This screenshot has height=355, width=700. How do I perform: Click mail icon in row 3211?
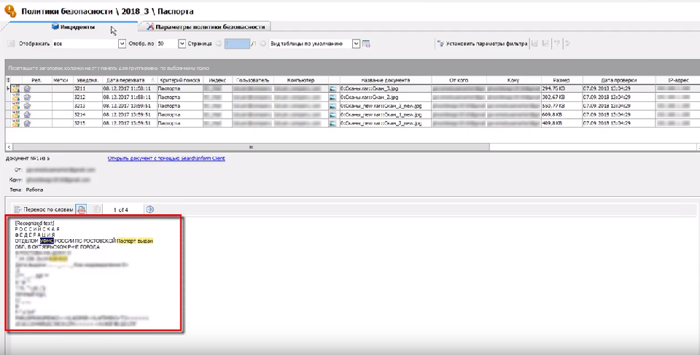(15, 89)
